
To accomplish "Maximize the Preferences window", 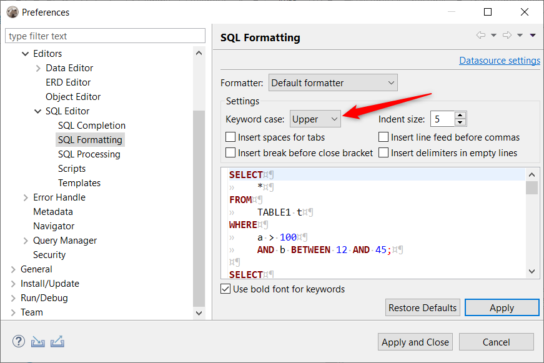I will pos(488,12).
